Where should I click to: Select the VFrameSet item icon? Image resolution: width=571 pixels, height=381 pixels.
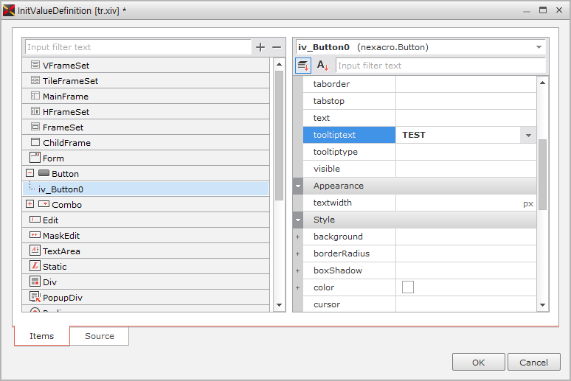pyautogui.click(x=35, y=66)
